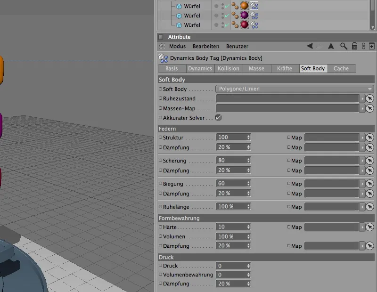This screenshot has height=292, width=377.
Task: Switch to the Basis tab
Action: coord(172,68)
